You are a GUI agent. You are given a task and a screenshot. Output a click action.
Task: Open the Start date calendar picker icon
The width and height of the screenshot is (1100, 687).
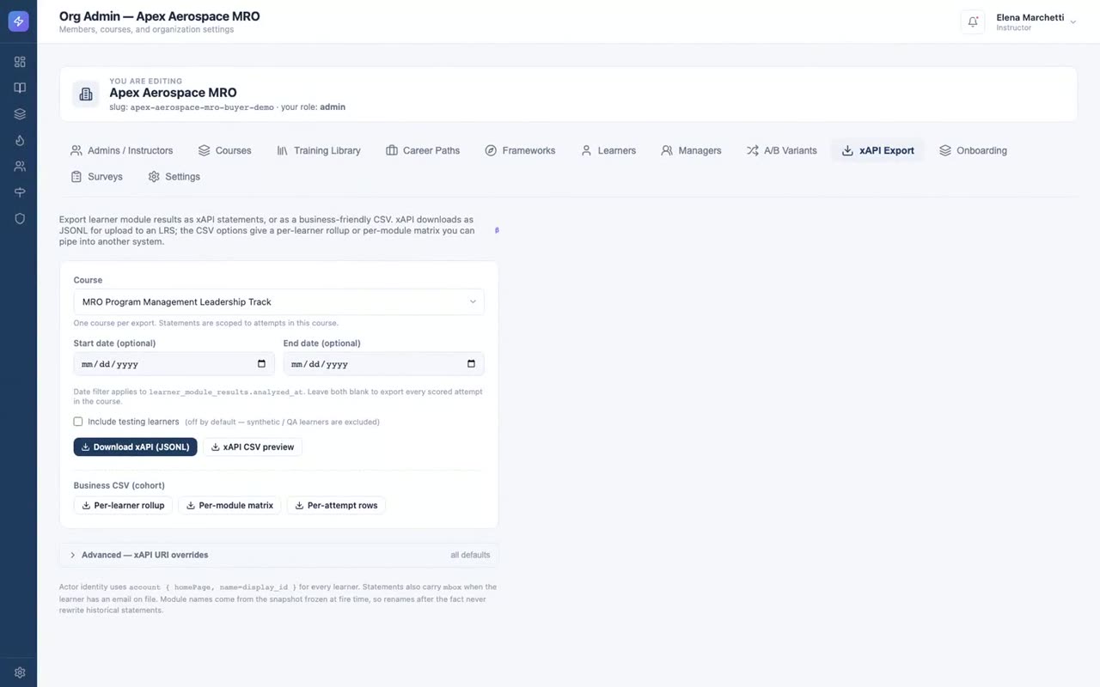pos(261,364)
